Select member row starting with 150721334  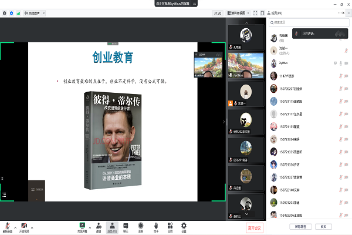point(309,139)
